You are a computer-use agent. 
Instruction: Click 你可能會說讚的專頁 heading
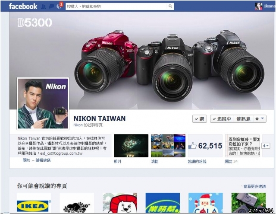(x=42, y=186)
